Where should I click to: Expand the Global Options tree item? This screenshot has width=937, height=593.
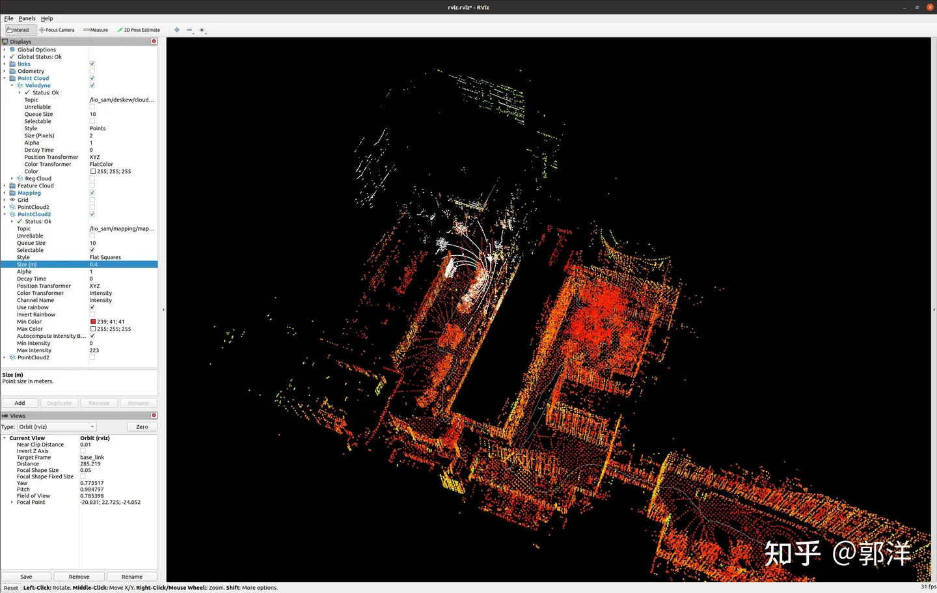click(x=5, y=49)
